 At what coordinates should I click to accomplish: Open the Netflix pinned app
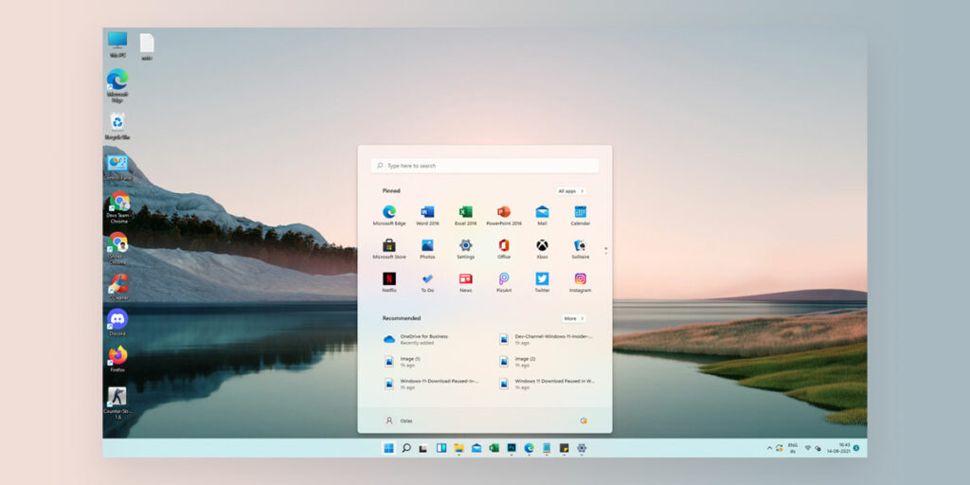click(388, 279)
